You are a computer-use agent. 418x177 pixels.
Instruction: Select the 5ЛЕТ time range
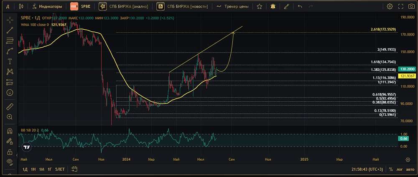pos(60,169)
